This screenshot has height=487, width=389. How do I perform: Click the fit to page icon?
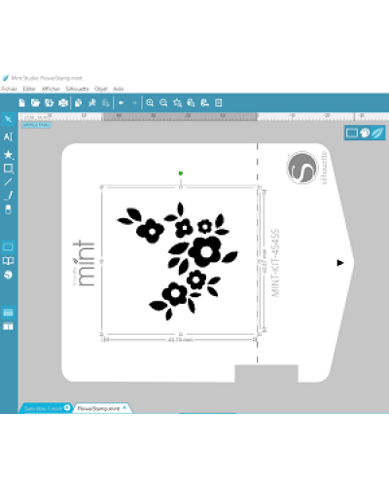(219, 103)
